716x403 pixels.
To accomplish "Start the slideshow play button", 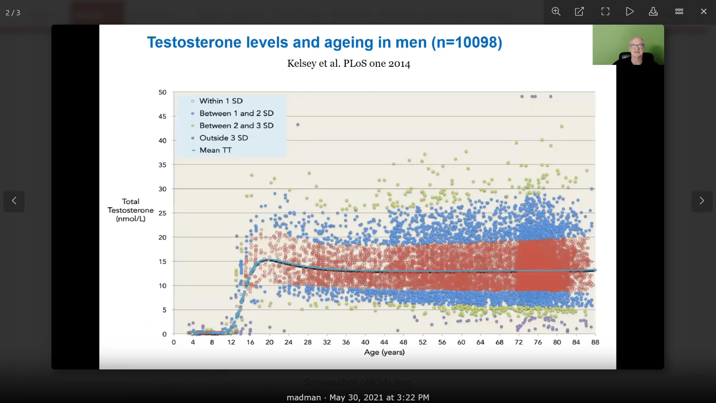I will (x=629, y=12).
